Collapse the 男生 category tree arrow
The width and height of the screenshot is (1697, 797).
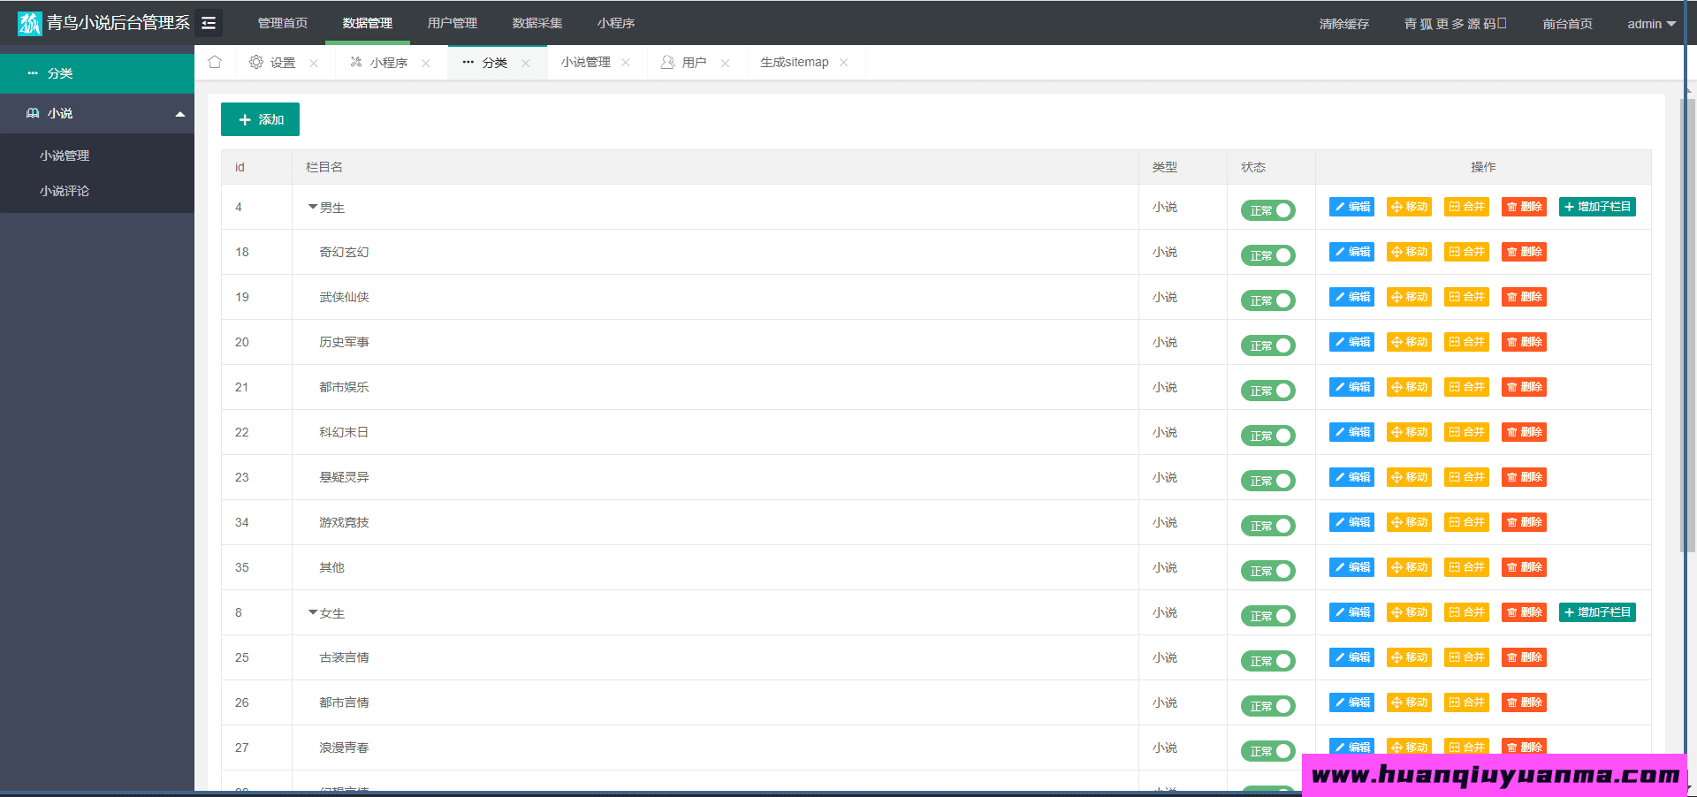313,207
